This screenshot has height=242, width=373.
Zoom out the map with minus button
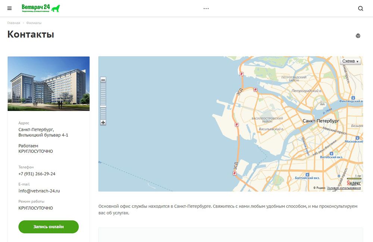point(103,80)
